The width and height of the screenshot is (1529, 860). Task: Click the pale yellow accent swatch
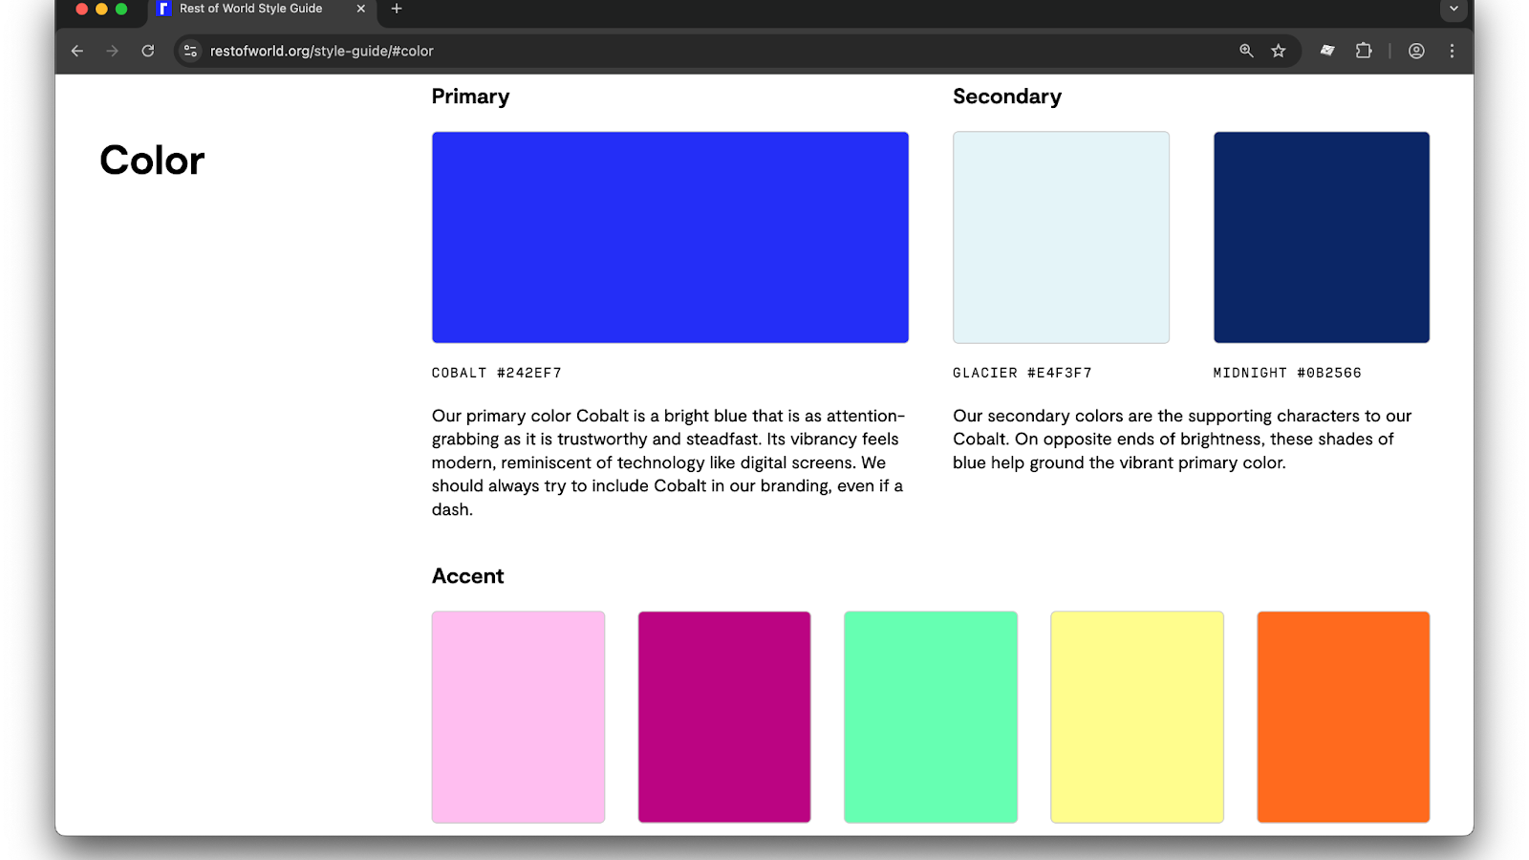pyautogui.click(x=1137, y=717)
